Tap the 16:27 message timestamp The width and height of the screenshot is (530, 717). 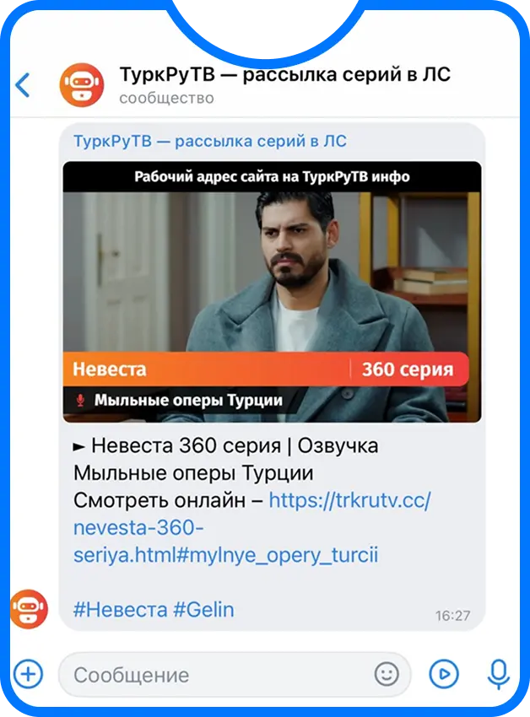point(452,616)
